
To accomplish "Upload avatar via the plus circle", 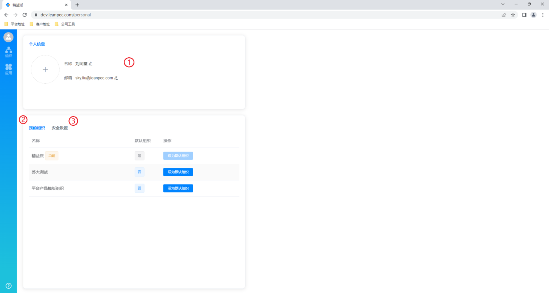I will pyautogui.click(x=45, y=69).
